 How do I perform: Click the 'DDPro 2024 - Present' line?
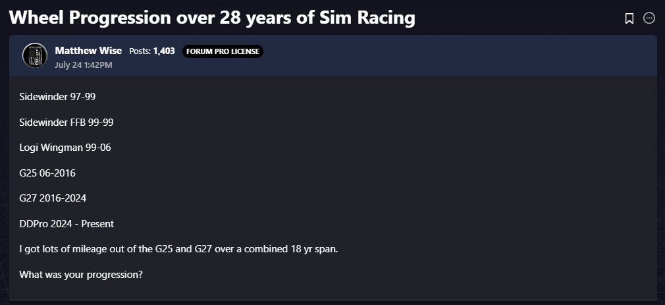click(66, 223)
